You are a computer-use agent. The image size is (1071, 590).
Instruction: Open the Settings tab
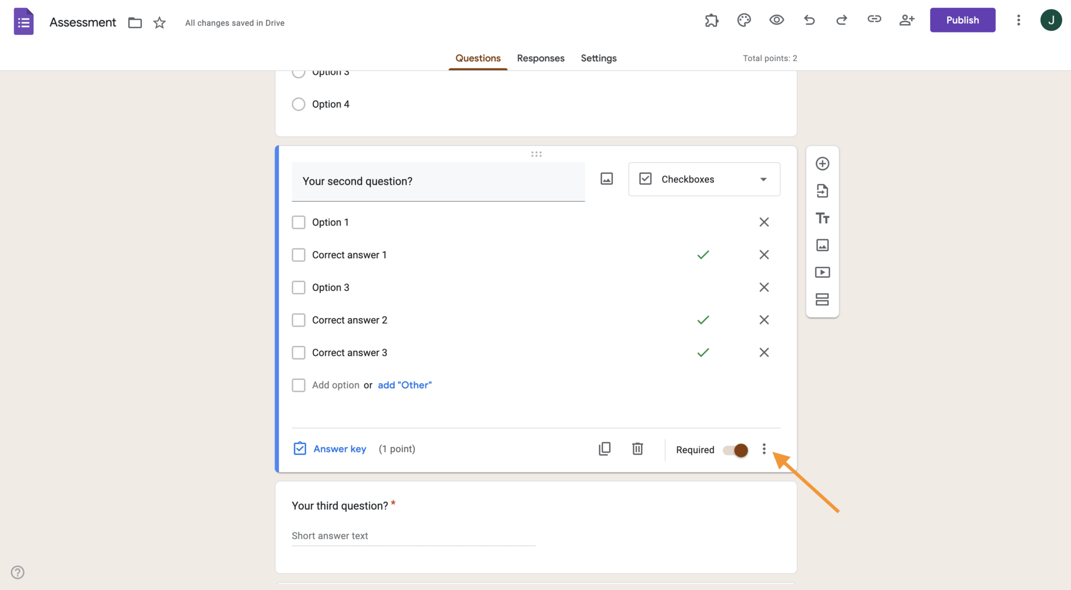tap(598, 58)
